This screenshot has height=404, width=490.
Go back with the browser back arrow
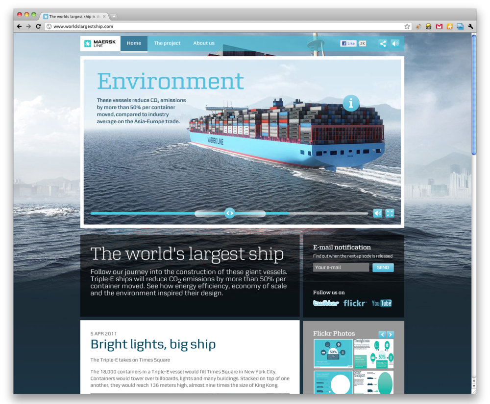click(20, 26)
